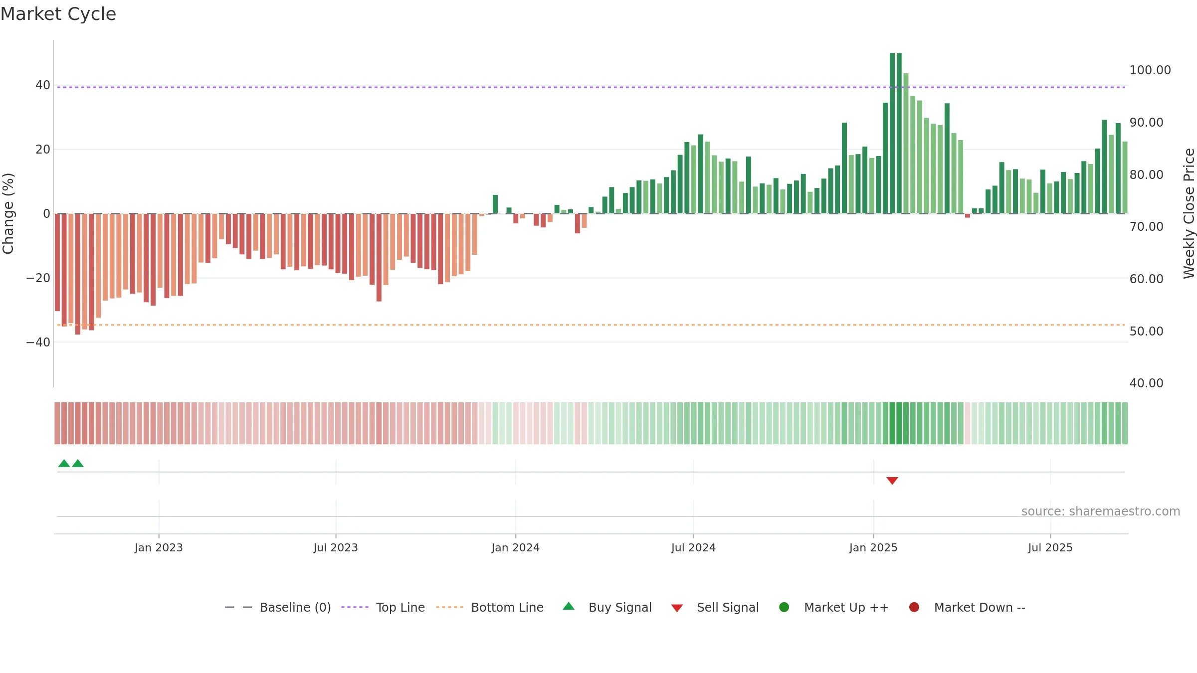Toggle the Market Down -- legend label
1197x673 pixels.
click(980, 607)
